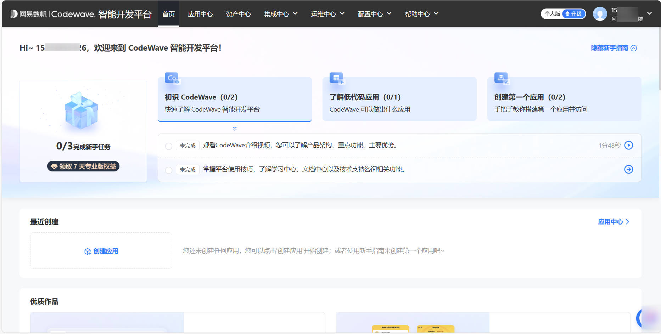The width and height of the screenshot is (661, 334).
Task: Open the floating assistant bubble
Action: [x=648, y=318]
